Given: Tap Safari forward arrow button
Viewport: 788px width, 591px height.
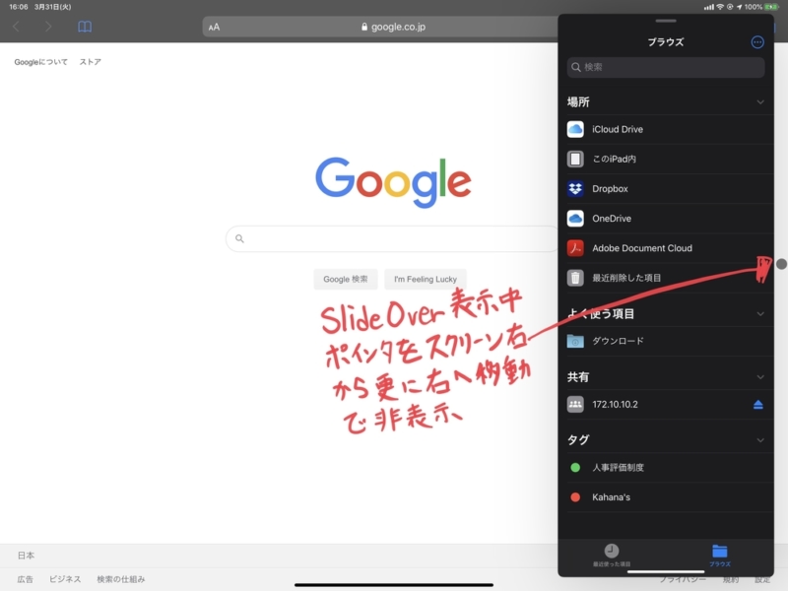Looking at the screenshot, I should click(x=47, y=27).
